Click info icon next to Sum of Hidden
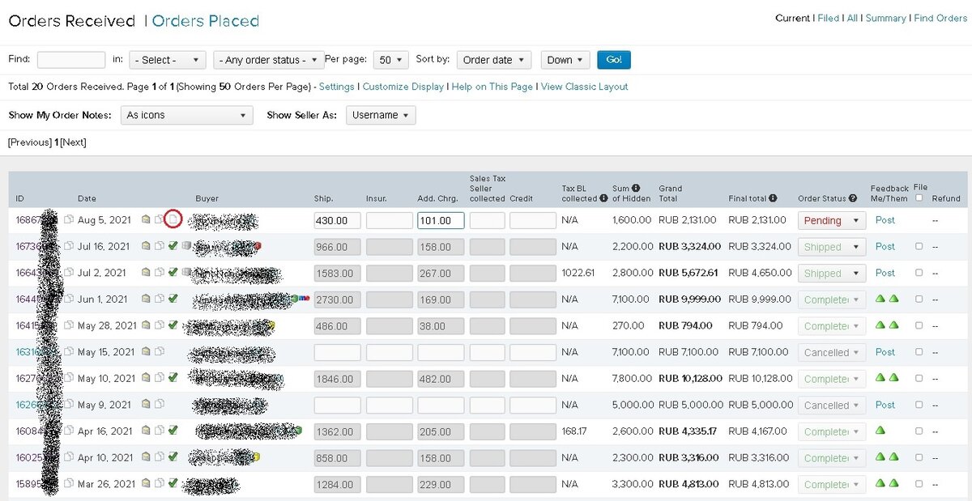 (x=636, y=189)
